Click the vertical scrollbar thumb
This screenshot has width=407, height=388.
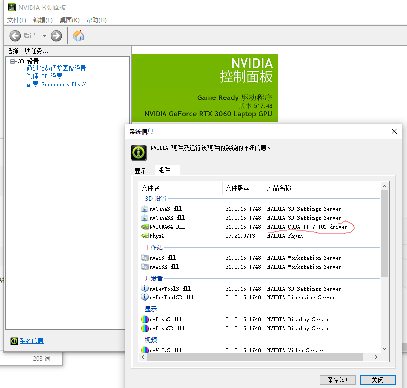point(385,233)
